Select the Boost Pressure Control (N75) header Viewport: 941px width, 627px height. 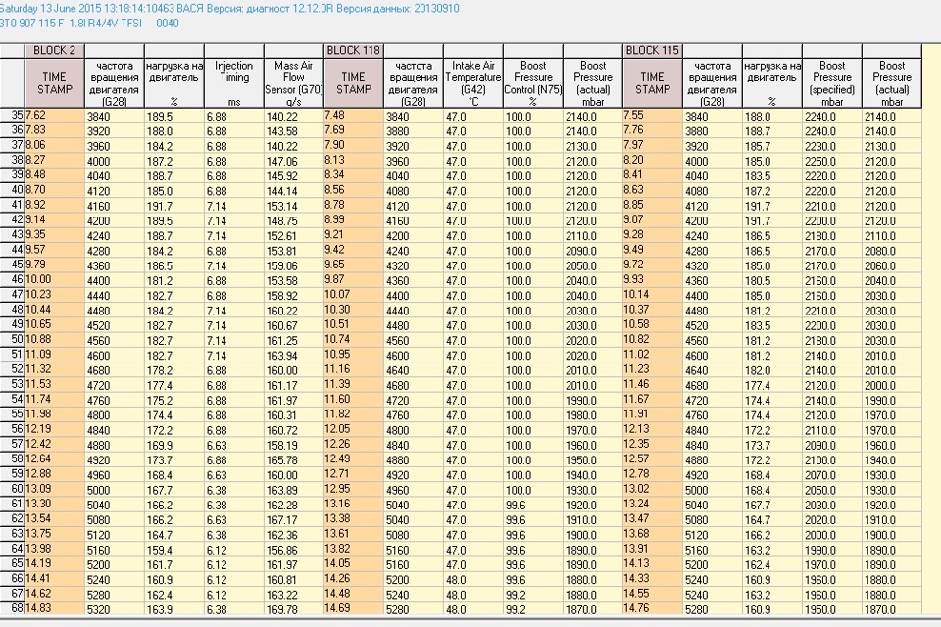(531, 82)
